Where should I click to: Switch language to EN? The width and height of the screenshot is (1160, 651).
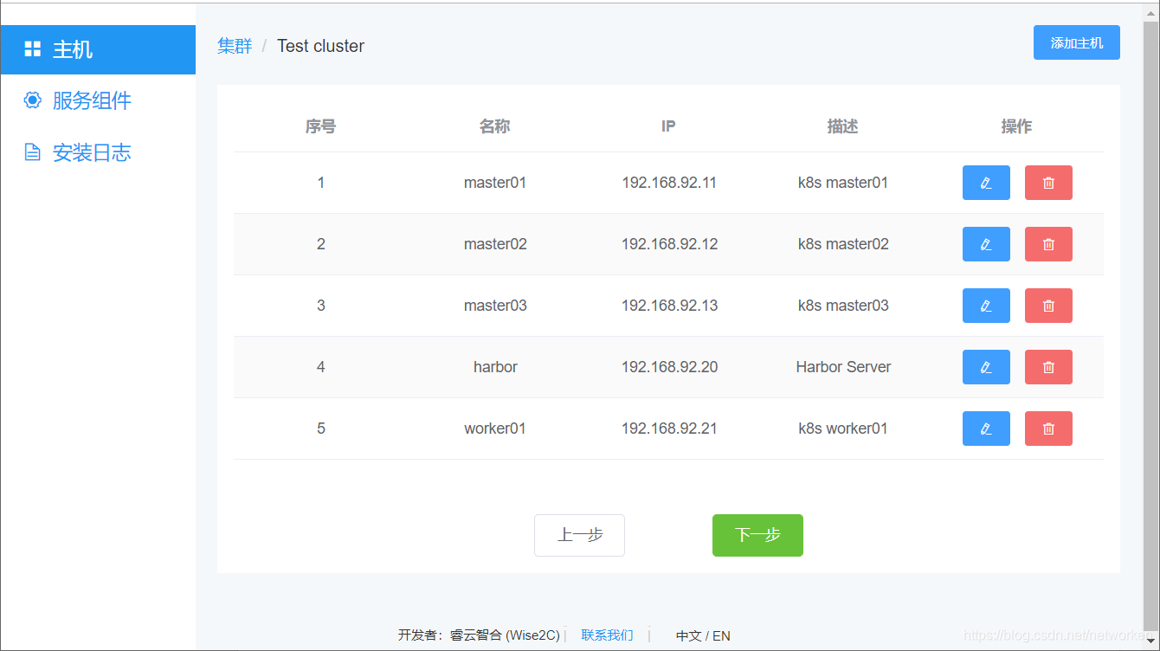(721, 635)
